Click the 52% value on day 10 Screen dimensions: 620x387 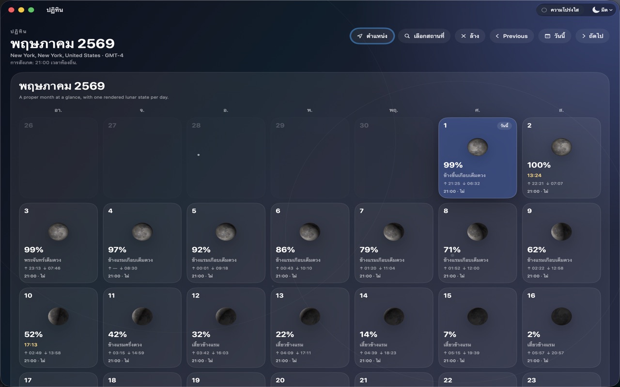pyautogui.click(x=33, y=334)
